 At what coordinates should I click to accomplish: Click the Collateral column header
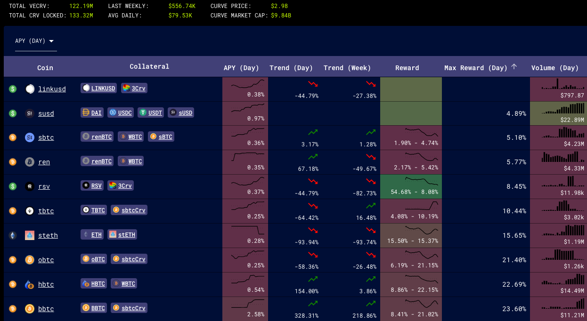(149, 66)
